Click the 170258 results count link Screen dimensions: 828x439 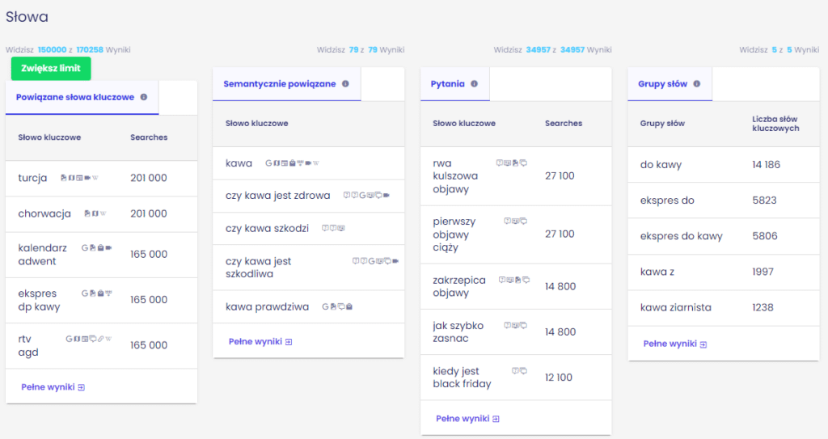pos(90,49)
